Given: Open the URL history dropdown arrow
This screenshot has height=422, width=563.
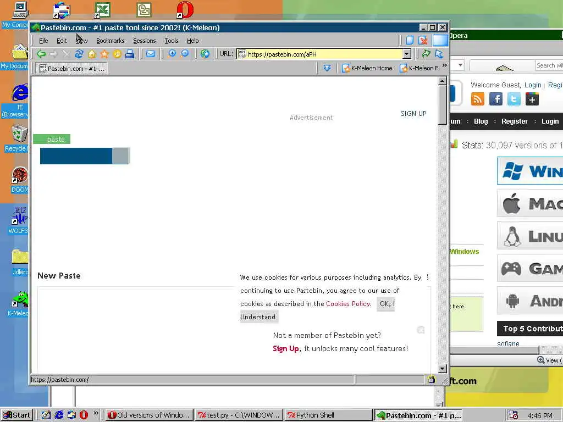Looking at the screenshot, I should 406,54.
